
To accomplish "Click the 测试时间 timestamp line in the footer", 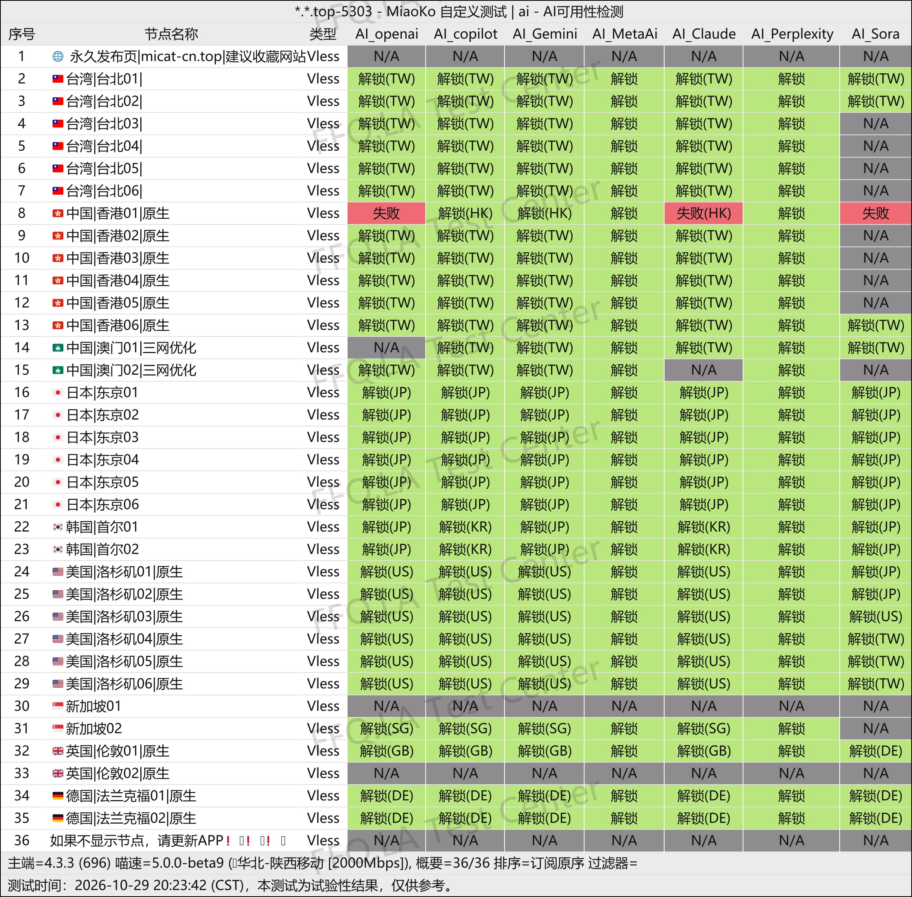I will (230, 885).
